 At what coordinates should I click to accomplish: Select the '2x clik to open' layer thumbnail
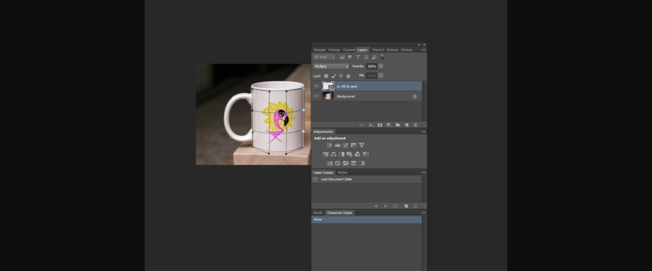coord(328,86)
